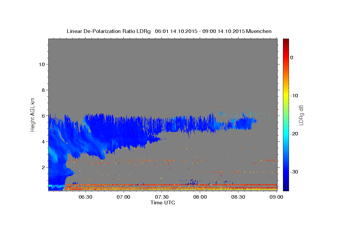This screenshot has height=229, width=343.
Task: Click the colorbar tick label 0
Action: pyautogui.click(x=292, y=58)
